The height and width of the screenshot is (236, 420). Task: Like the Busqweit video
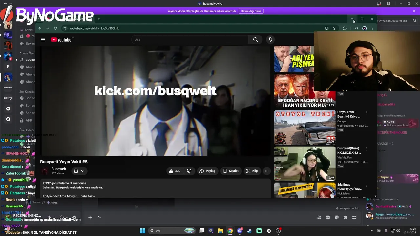(x=175, y=171)
